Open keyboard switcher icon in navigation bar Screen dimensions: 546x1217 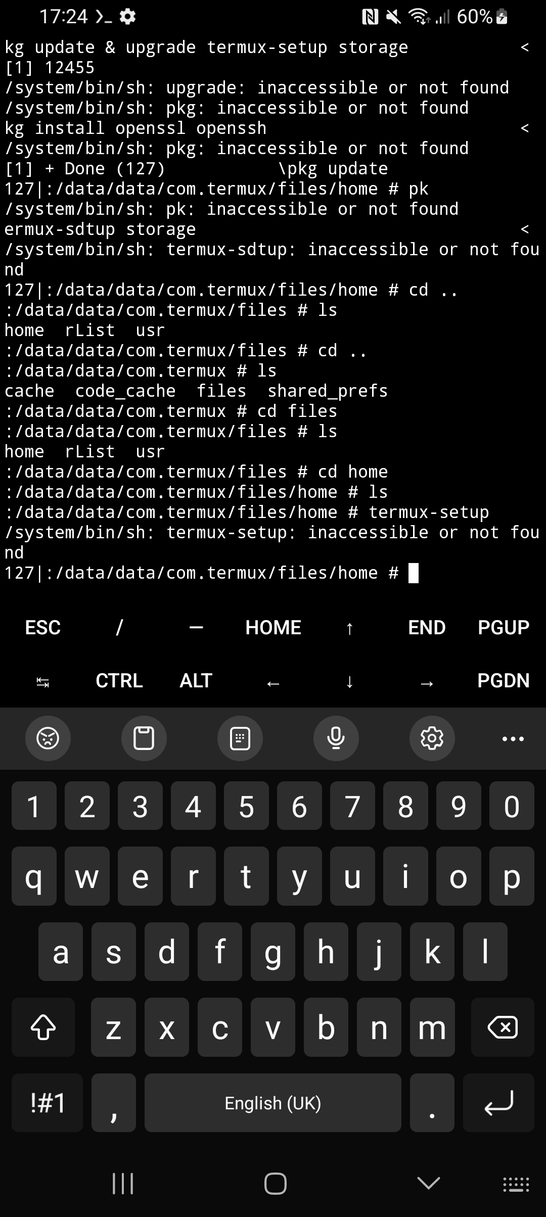516,1184
